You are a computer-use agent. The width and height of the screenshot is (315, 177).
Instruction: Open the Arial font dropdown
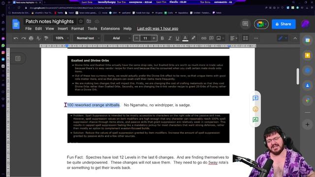pyautogui.click(x=119, y=38)
